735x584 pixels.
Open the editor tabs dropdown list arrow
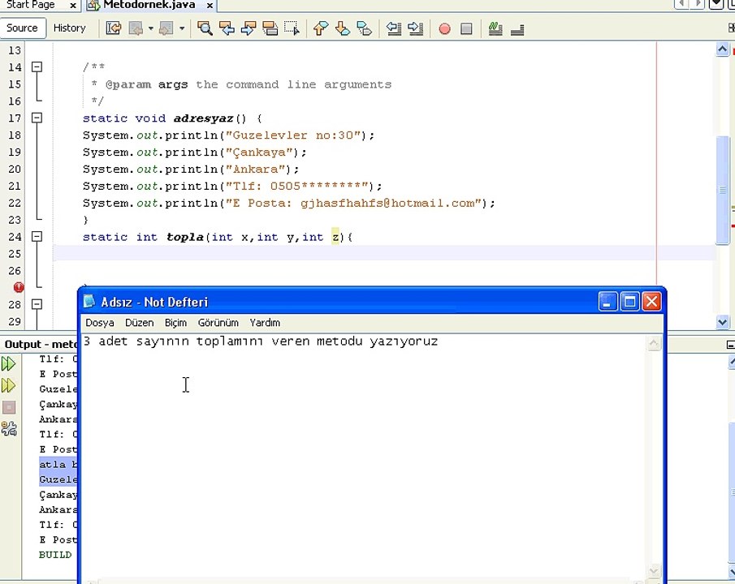pos(716,4)
